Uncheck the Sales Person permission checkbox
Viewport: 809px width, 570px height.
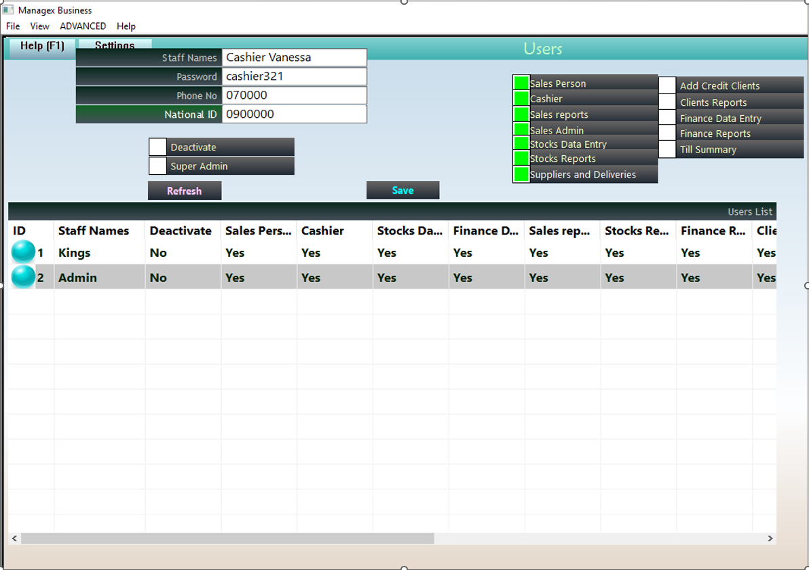[x=521, y=83]
